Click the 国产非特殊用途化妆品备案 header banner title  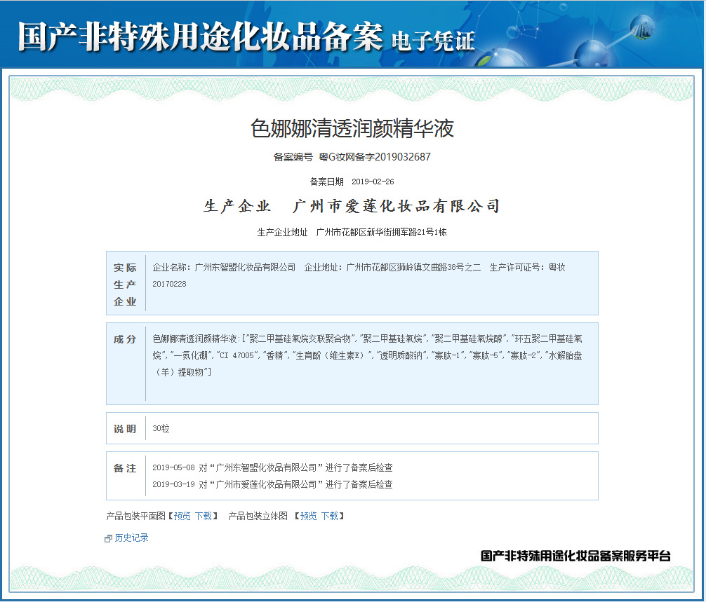click(x=201, y=36)
